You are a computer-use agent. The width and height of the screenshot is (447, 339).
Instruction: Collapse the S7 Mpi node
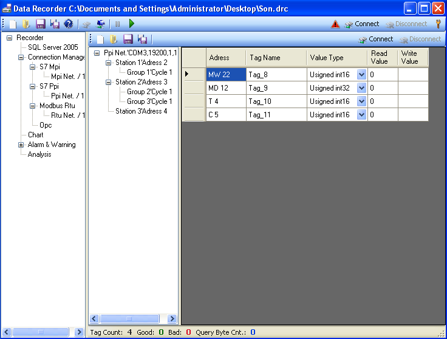[x=33, y=67]
